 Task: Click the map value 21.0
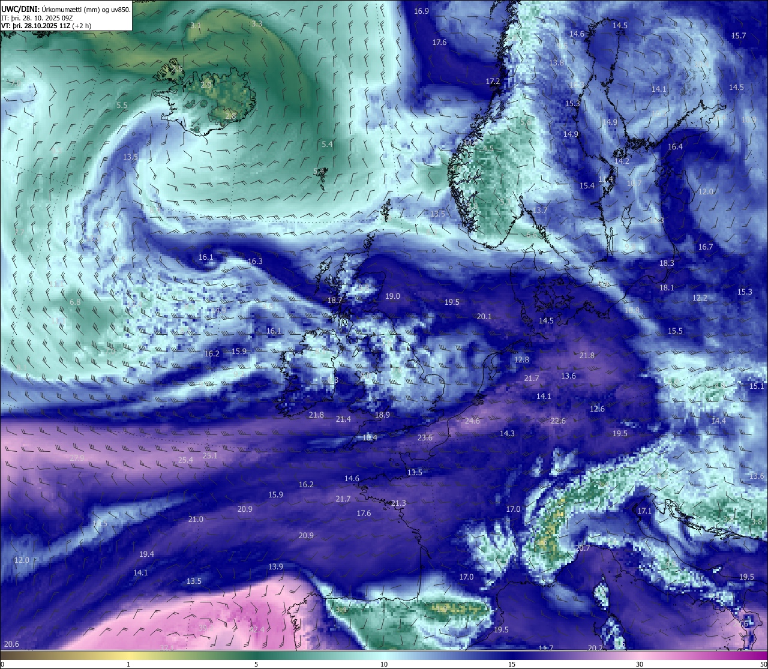(196, 520)
